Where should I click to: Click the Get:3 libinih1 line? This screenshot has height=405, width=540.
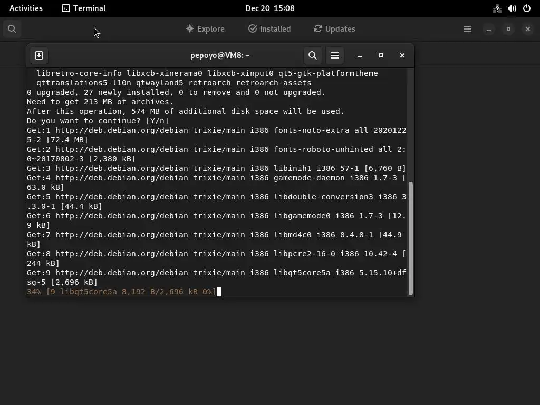tap(216, 168)
